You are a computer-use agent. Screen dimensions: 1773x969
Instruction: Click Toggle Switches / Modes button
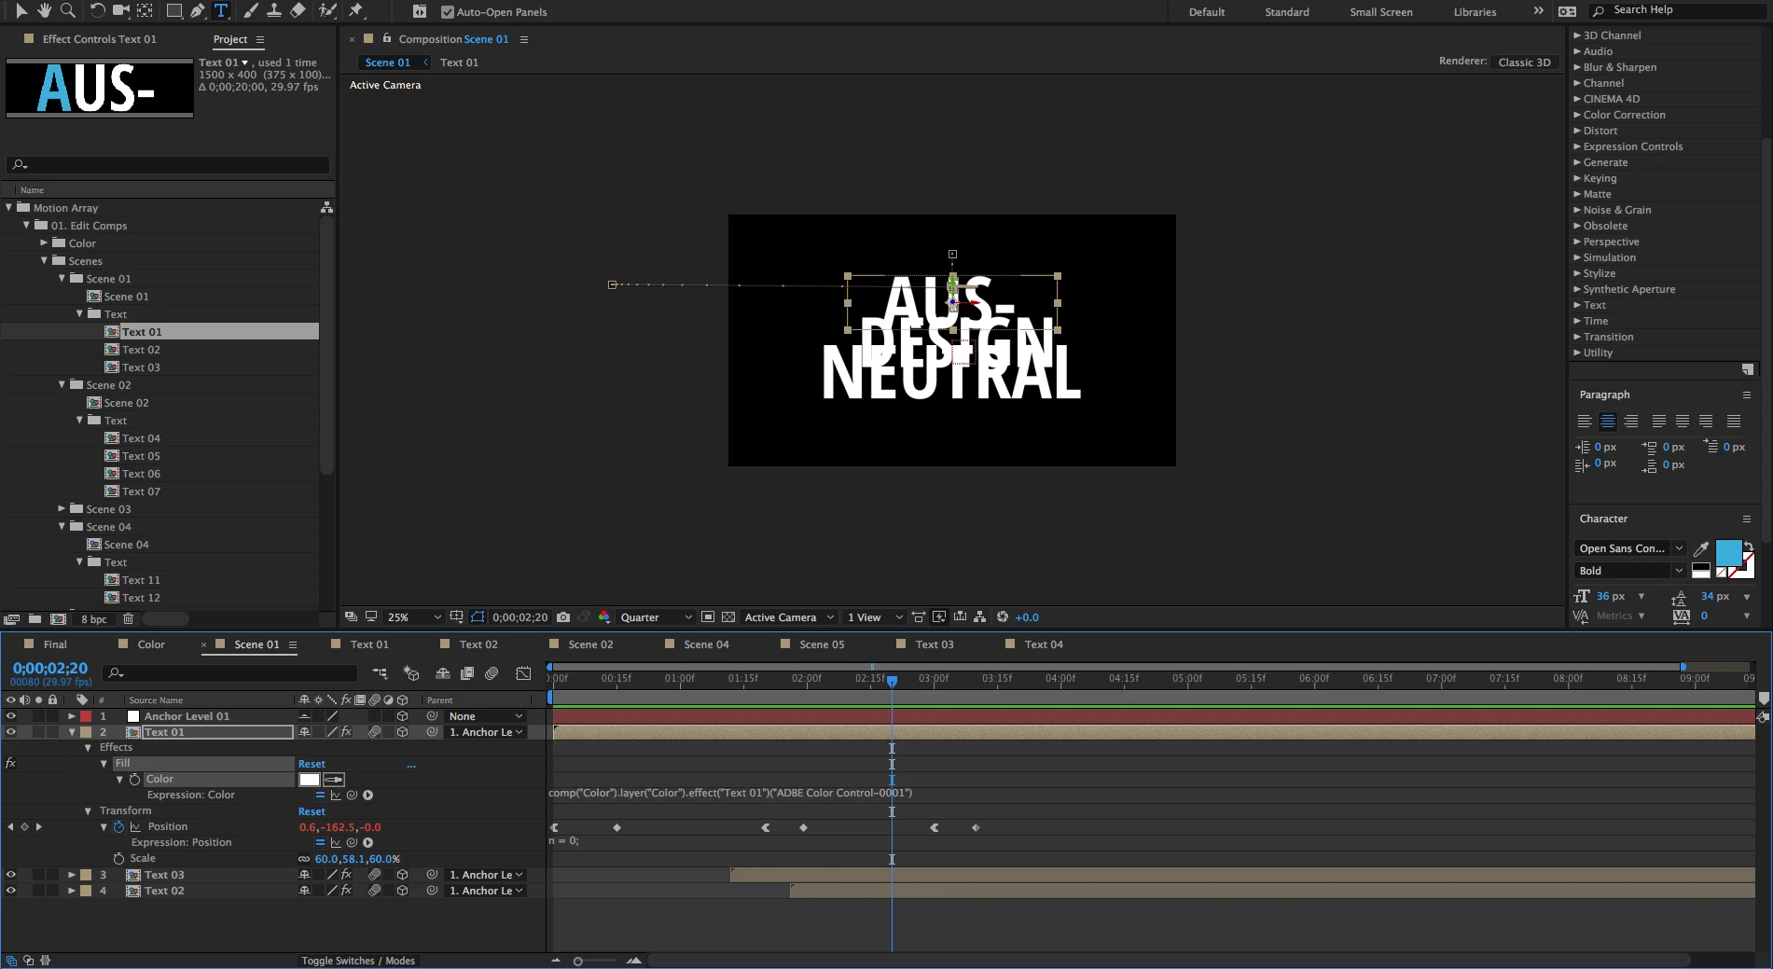358,961
